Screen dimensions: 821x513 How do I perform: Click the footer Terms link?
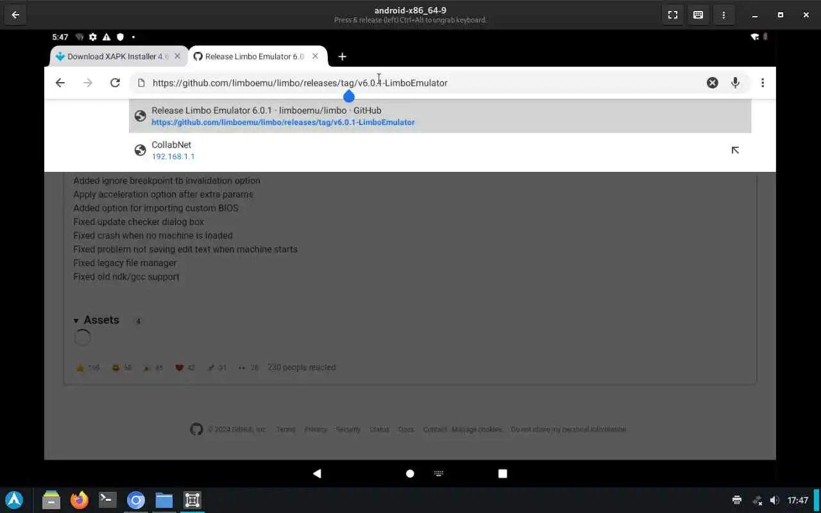pyautogui.click(x=286, y=430)
